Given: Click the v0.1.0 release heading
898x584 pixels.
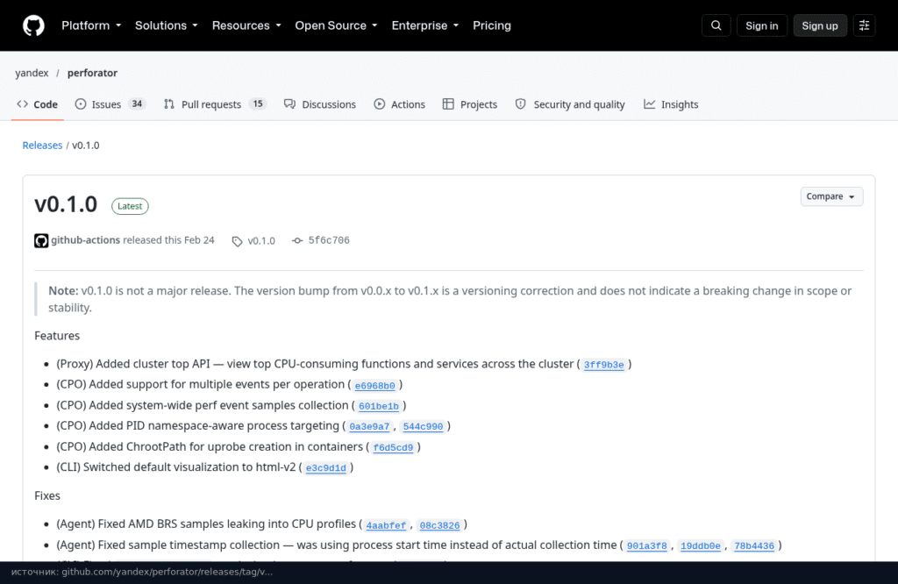Looking at the screenshot, I should [66, 204].
